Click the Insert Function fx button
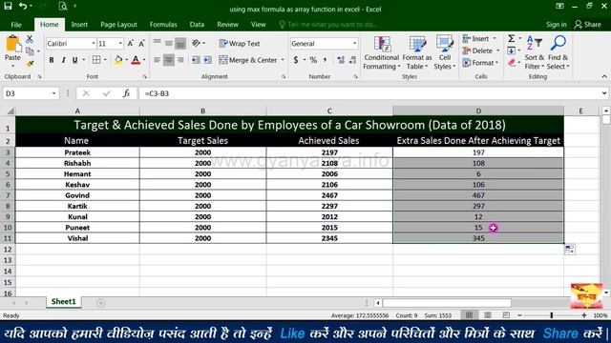The height and width of the screenshot is (343, 611). pos(126,93)
